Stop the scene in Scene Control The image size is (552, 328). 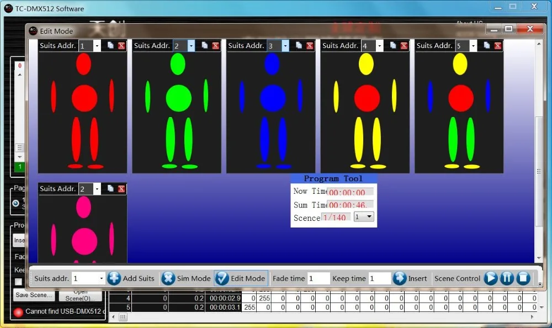click(523, 278)
